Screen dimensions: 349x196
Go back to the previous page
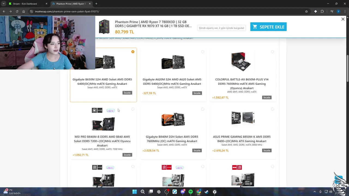coord(4,11)
